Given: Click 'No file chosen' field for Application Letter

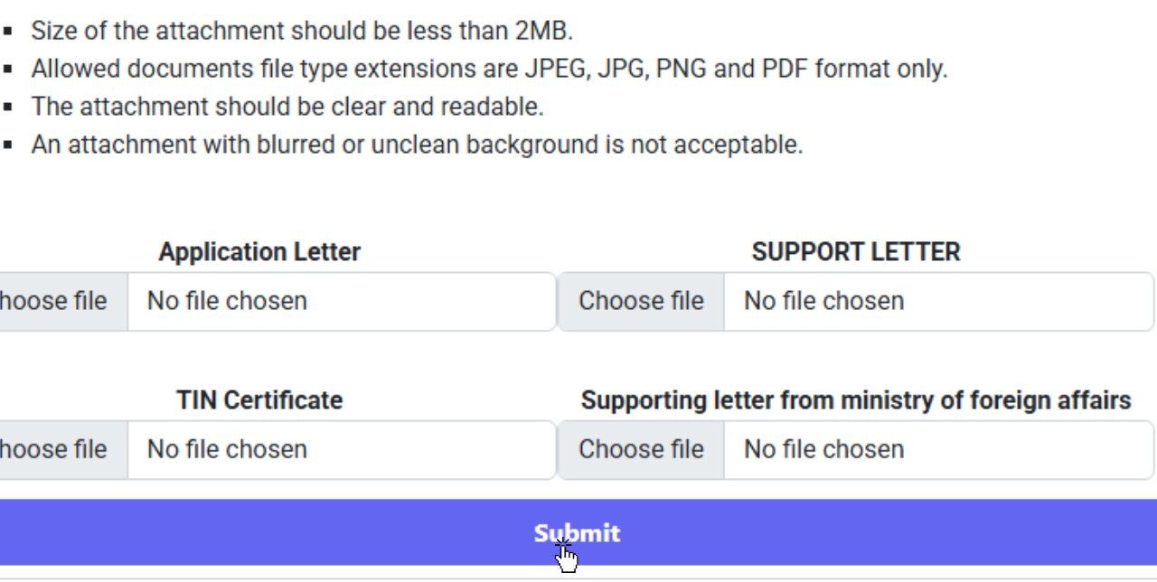Looking at the screenshot, I should click(340, 301).
